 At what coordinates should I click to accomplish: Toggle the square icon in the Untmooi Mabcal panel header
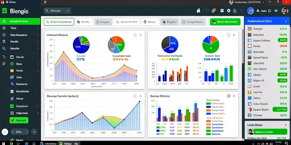pyautogui.click(x=135, y=35)
